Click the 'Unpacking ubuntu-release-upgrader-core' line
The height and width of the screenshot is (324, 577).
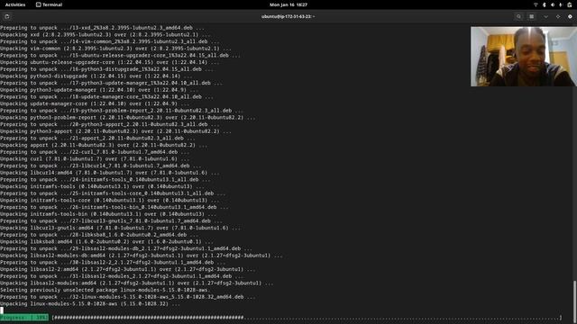110,62
